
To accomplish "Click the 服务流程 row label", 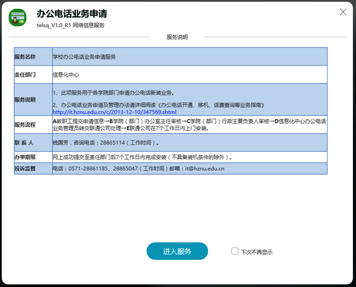I will [x=25, y=125].
